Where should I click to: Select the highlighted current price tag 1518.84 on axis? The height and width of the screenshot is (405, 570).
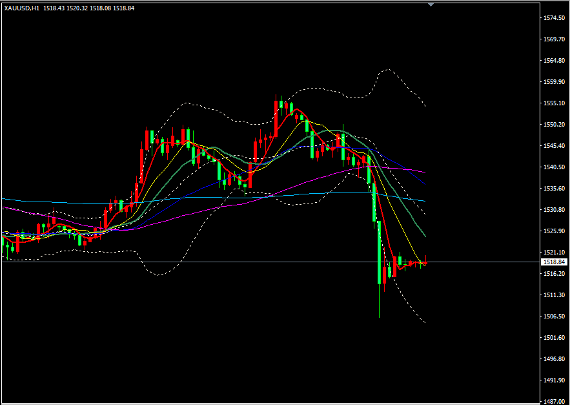click(554, 262)
